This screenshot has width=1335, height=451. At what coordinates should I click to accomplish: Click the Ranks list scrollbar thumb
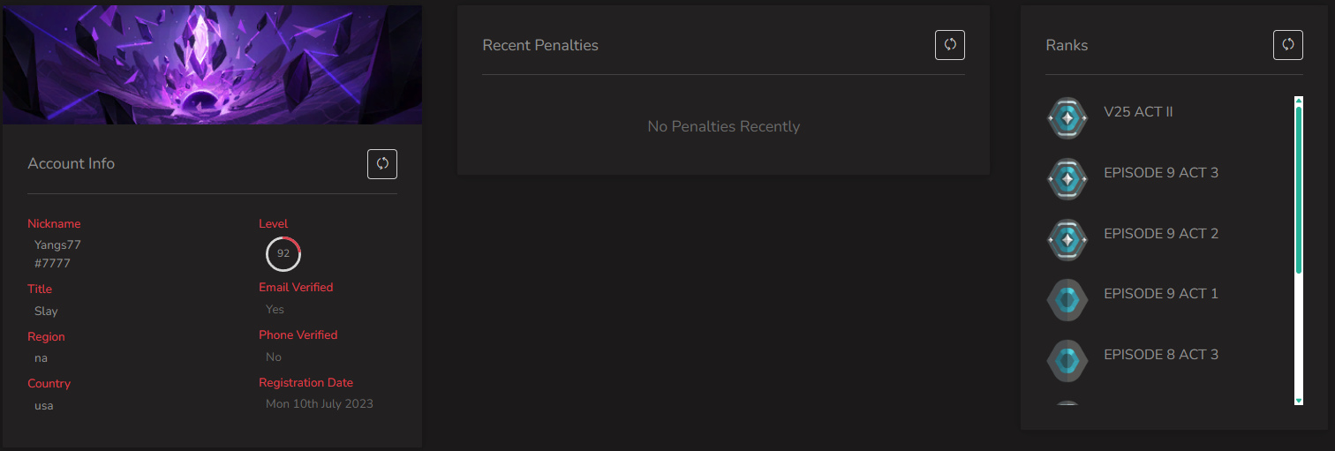[1299, 189]
